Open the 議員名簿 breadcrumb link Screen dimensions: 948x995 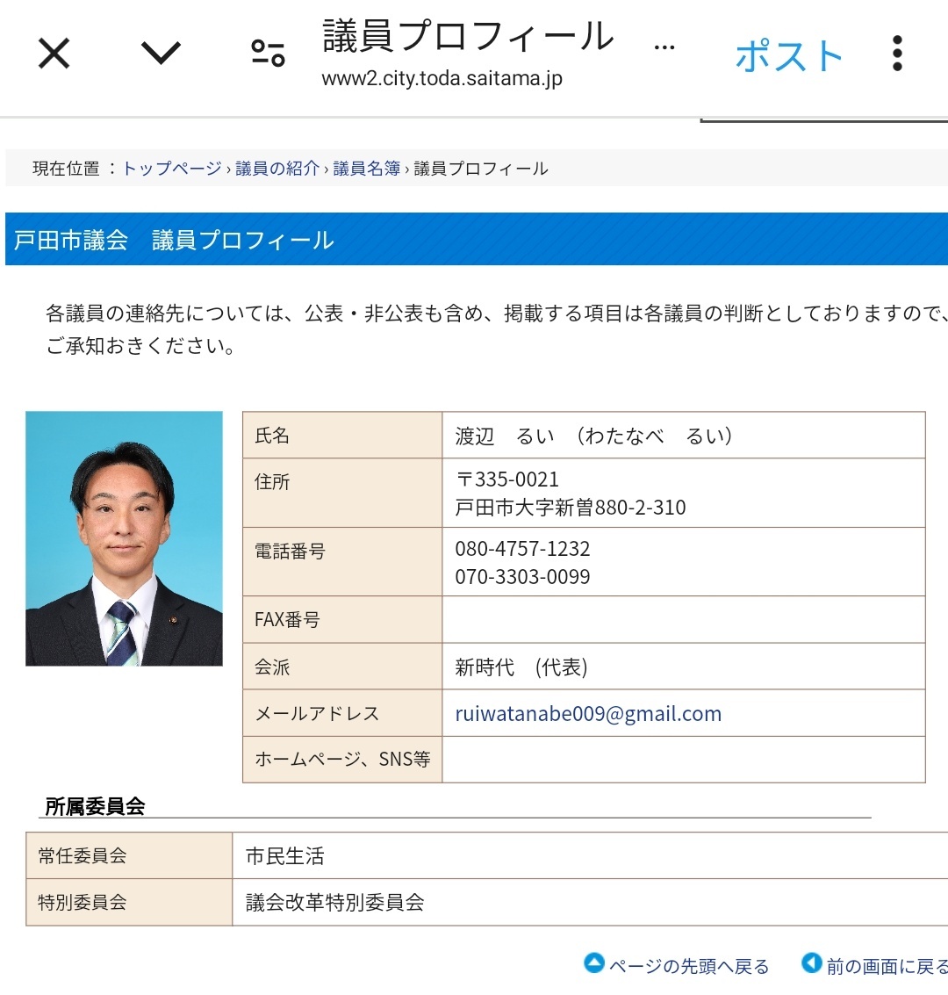tap(366, 169)
